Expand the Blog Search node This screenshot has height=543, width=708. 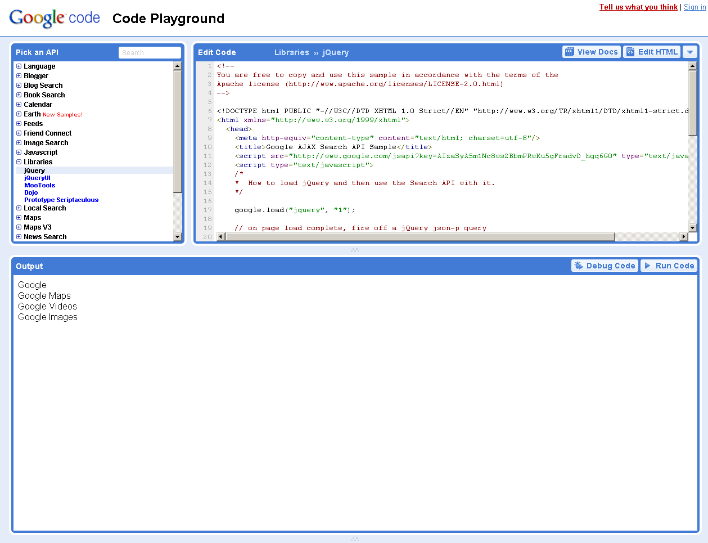pos(19,86)
